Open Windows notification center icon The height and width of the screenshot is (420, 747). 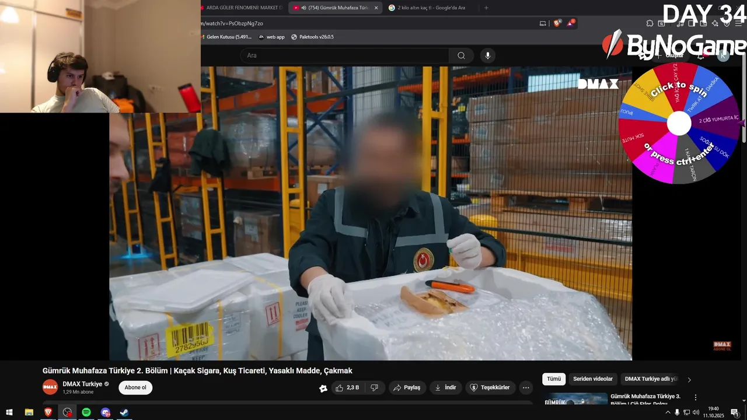(x=735, y=412)
